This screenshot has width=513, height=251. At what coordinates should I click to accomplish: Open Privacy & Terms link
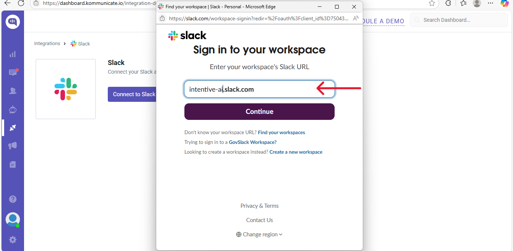coord(260,206)
